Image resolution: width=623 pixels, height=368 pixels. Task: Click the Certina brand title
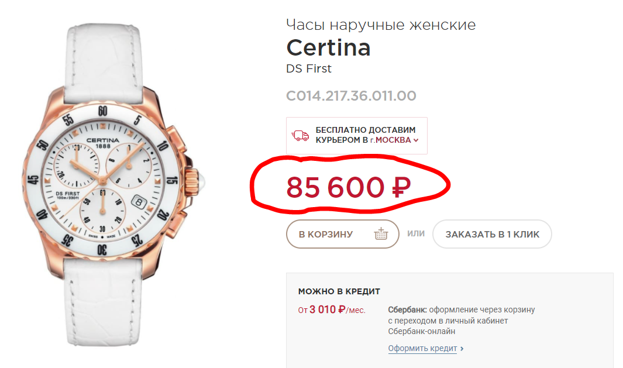tap(328, 47)
